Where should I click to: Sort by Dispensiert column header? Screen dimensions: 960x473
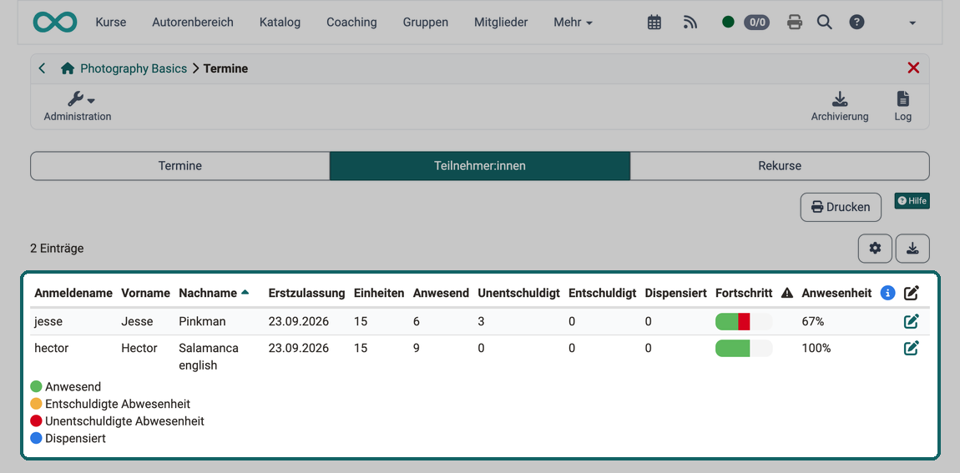tap(676, 293)
